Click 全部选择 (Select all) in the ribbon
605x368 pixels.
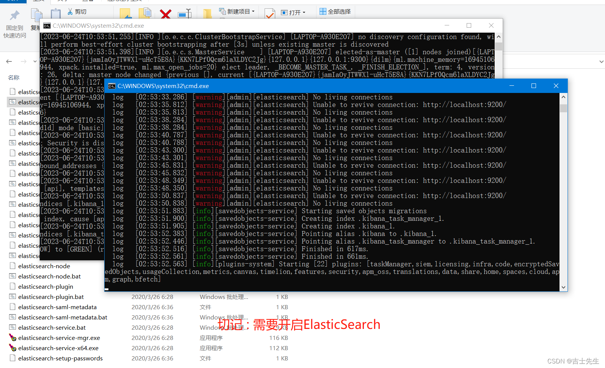335,12
